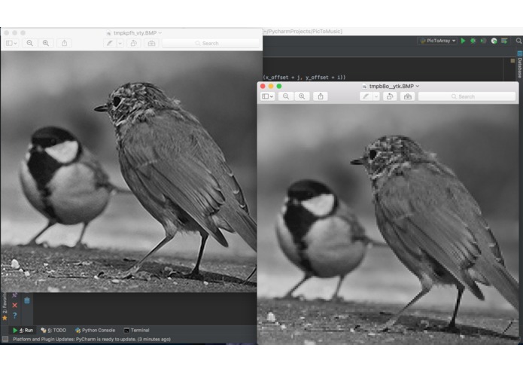This screenshot has width=523, height=372.
Task: Toggle tool window buttons icon in status bar
Action: tap(5, 340)
